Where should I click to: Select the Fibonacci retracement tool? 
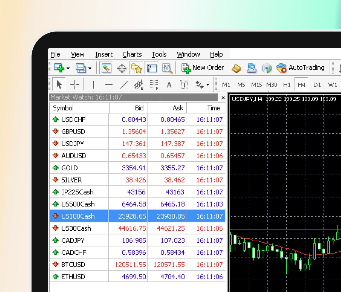pos(154,84)
